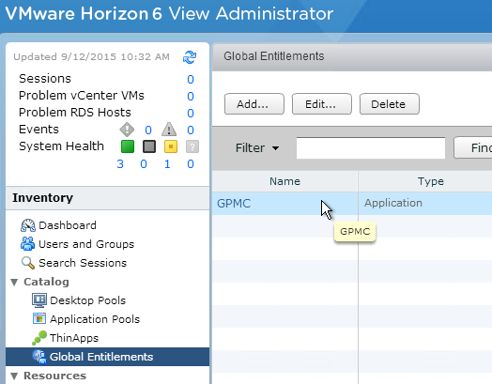Viewport: 492px width, 384px height.
Task: Click the Dashboard gauge icon
Action: 28,225
